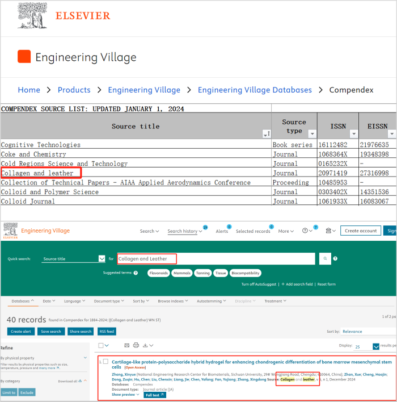Expand the Treatment filter
Screen dimensions: 397x402
coord(275,301)
